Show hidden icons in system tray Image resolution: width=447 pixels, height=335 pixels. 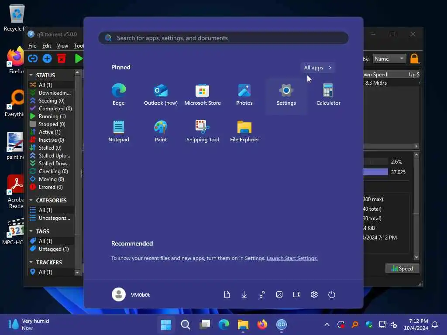pos(327,325)
